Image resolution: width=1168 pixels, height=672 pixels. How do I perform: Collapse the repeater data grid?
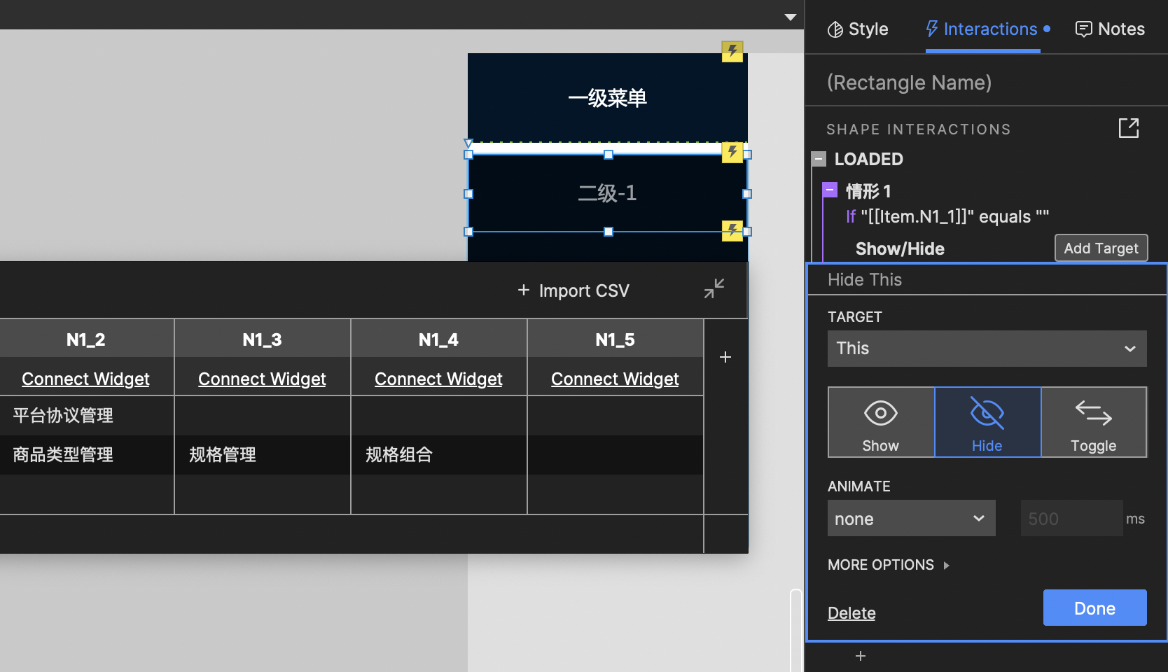pos(714,289)
